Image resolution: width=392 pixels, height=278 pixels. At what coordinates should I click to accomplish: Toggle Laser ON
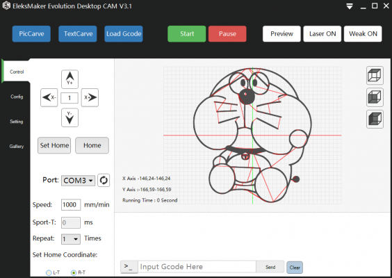[x=322, y=34]
